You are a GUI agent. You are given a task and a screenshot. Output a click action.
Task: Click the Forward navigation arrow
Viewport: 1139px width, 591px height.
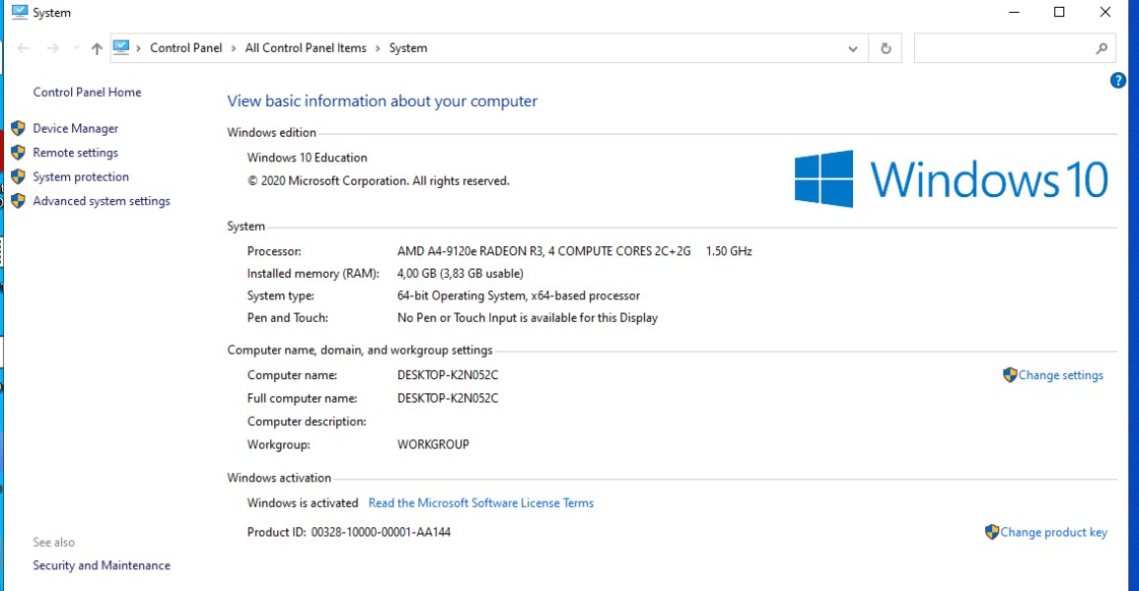coord(52,48)
